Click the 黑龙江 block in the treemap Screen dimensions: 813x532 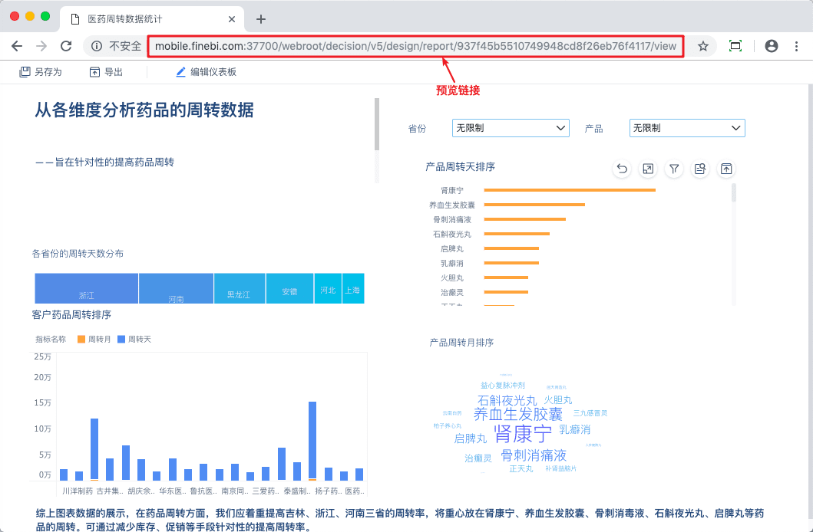[240, 288]
